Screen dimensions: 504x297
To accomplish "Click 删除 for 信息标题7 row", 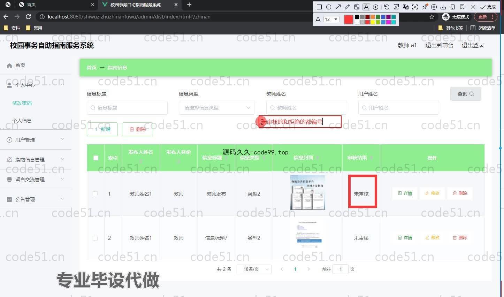I will point(460,238).
